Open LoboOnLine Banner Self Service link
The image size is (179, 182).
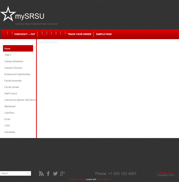click(x=20, y=100)
